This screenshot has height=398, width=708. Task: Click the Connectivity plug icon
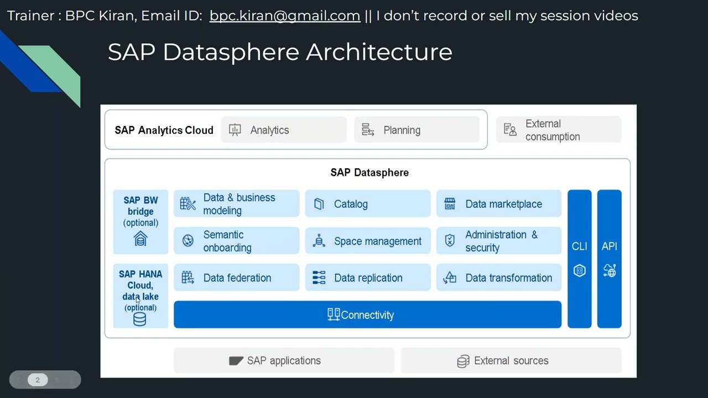tap(334, 314)
